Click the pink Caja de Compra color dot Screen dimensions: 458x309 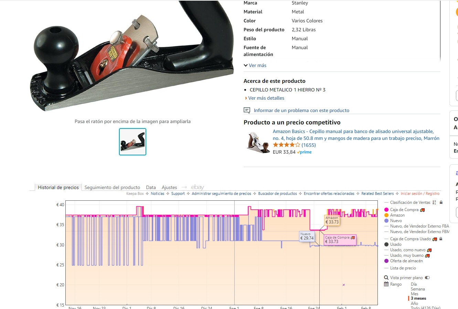(x=386, y=210)
